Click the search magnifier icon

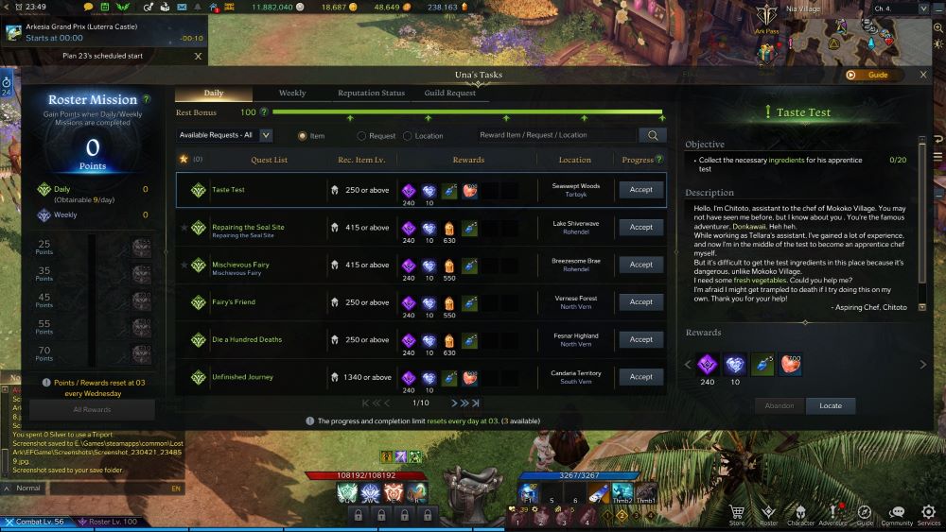[x=653, y=135]
